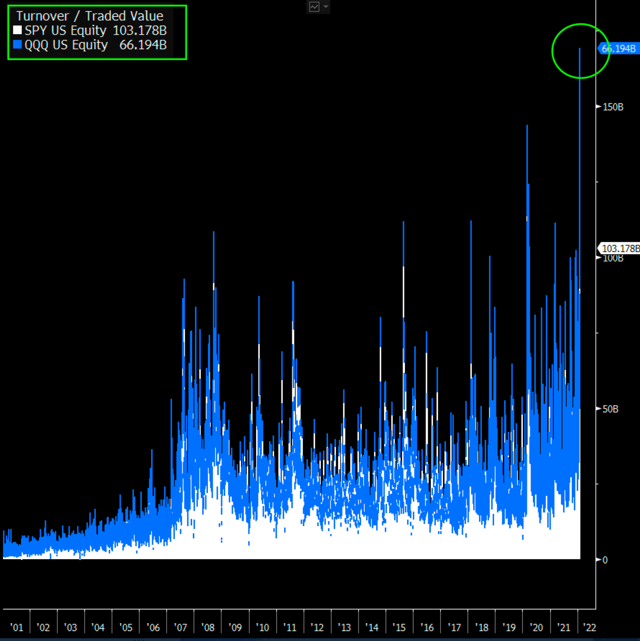The height and width of the screenshot is (641, 640).
Task: Select the SPY US Equity legend label
Action: click(66, 31)
